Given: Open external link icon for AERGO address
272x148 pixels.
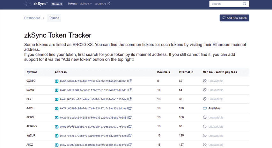Looking at the screenshot, I should [130, 126].
